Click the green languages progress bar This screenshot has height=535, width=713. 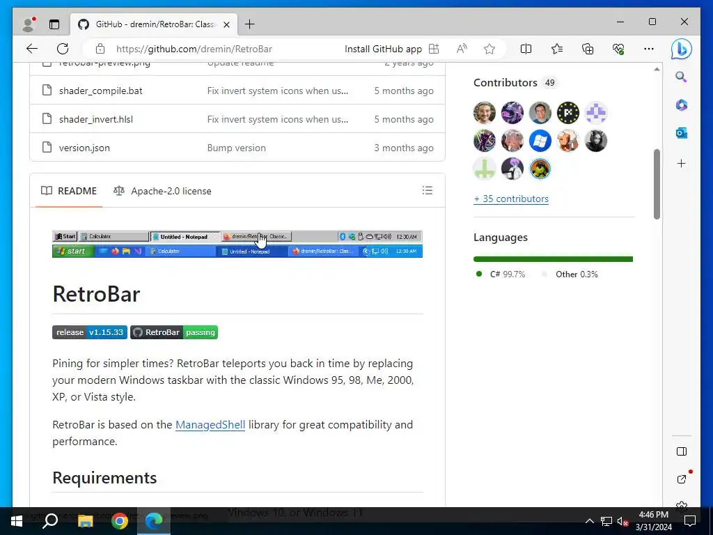coord(553,259)
